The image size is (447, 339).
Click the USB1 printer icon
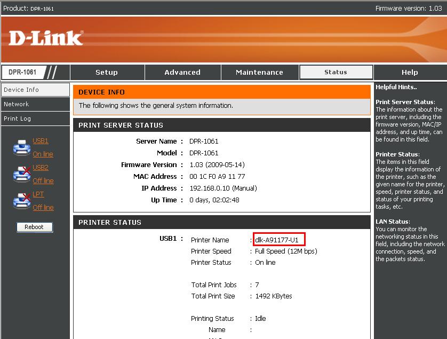(22, 147)
